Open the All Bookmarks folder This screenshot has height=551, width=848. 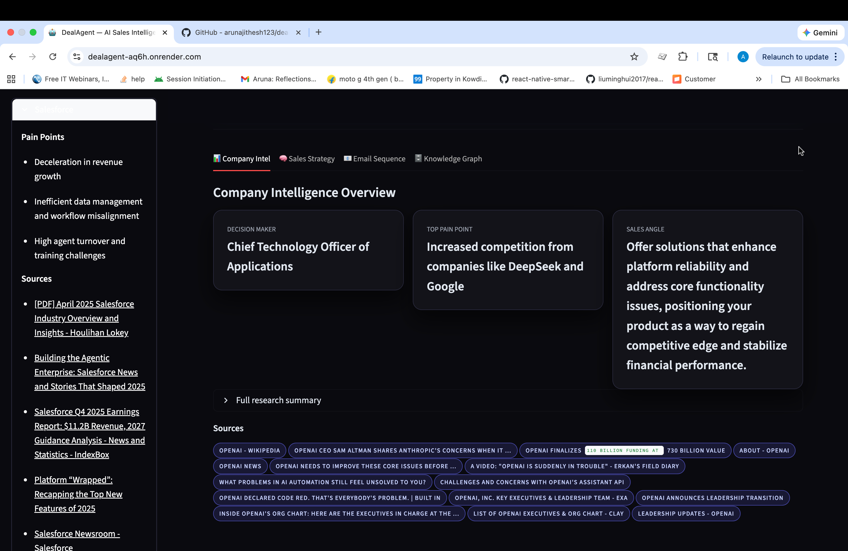[x=810, y=79]
